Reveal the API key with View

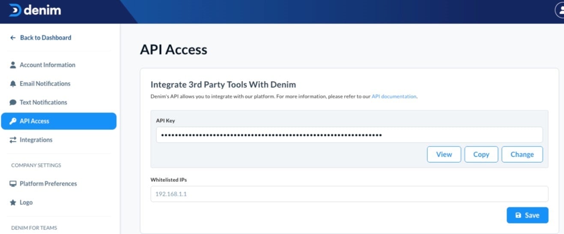pyautogui.click(x=444, y=154)
